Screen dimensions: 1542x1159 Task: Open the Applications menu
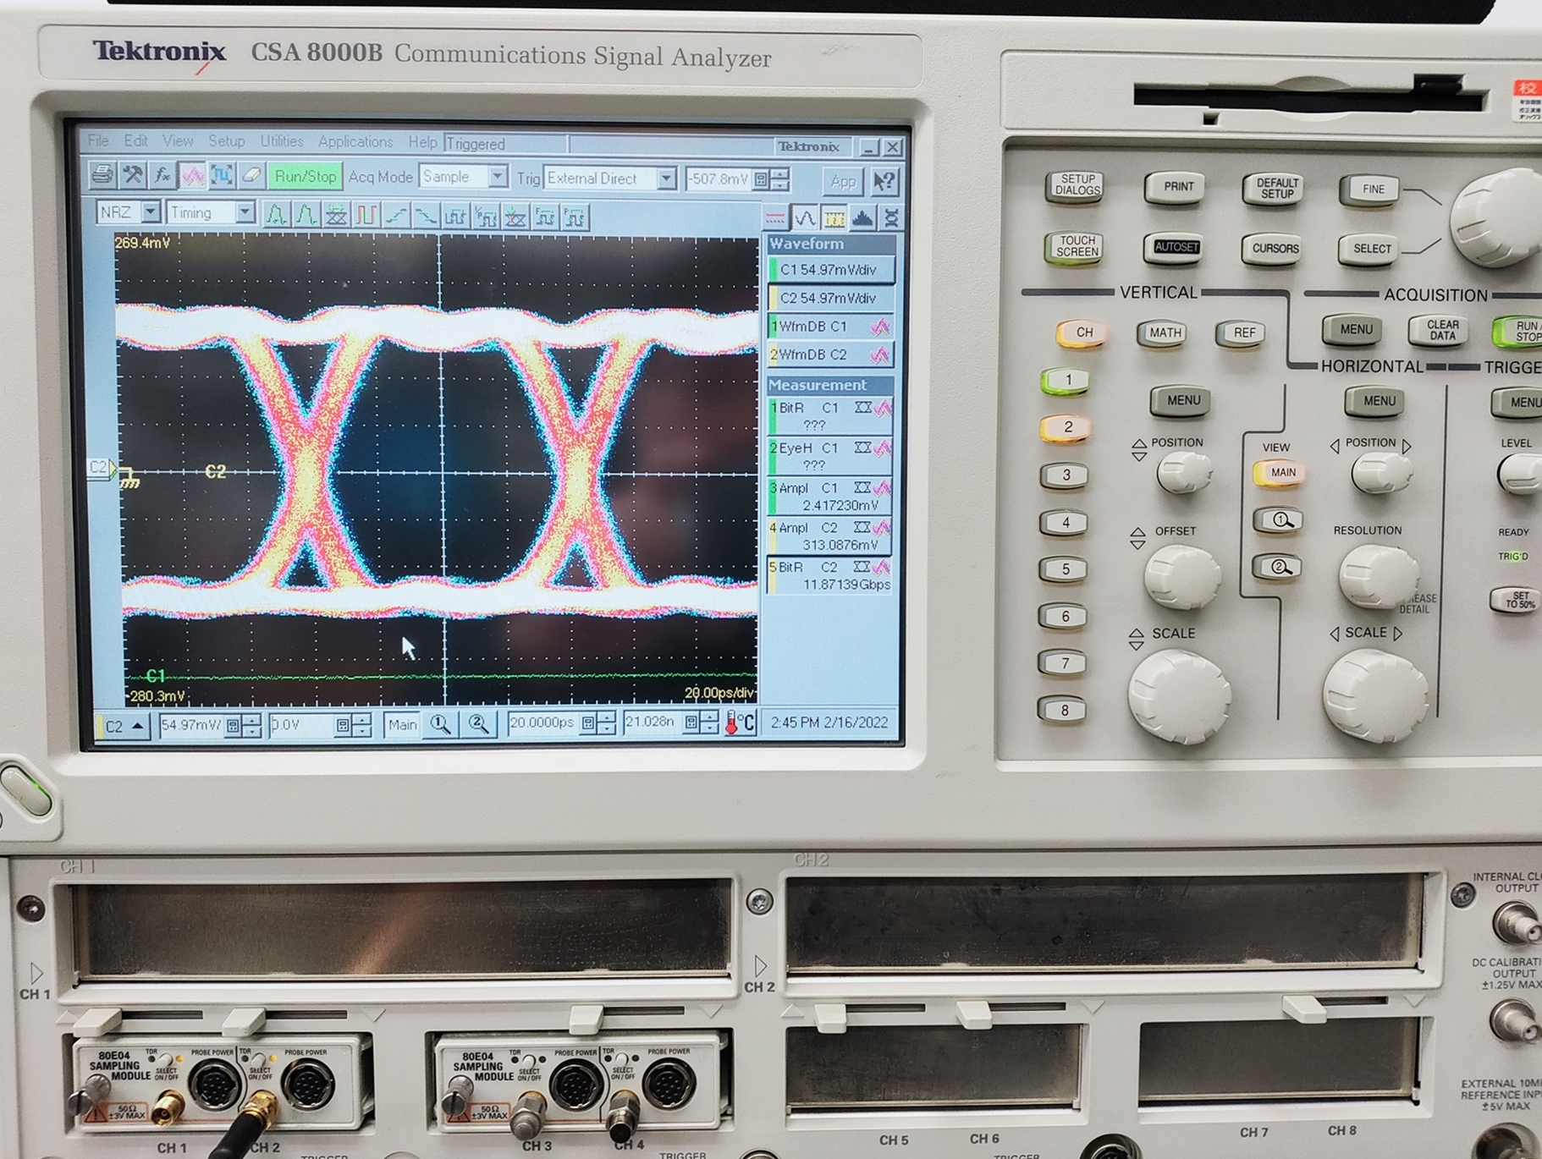click(355, 142)
